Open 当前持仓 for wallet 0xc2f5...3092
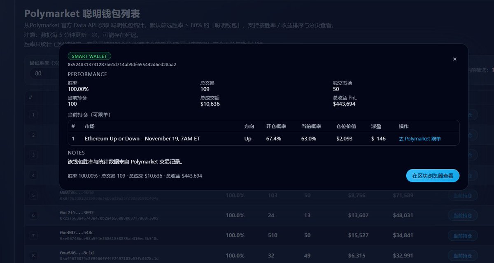Viewport: 494px width, 263px height. [x=463, y=215]
